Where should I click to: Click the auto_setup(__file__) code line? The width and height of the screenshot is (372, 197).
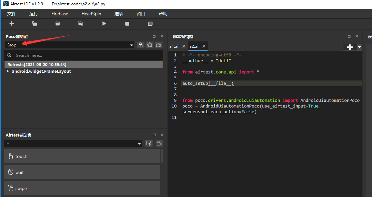pyautogui.click(x=208, y=83)
